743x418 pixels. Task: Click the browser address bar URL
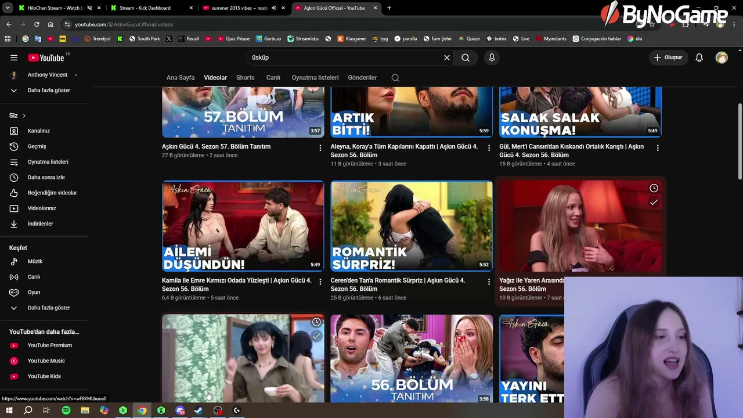[124, 24]
